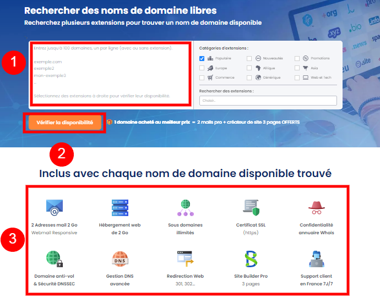Click the Support client en France 7J/7 label

tap(316, 280)
